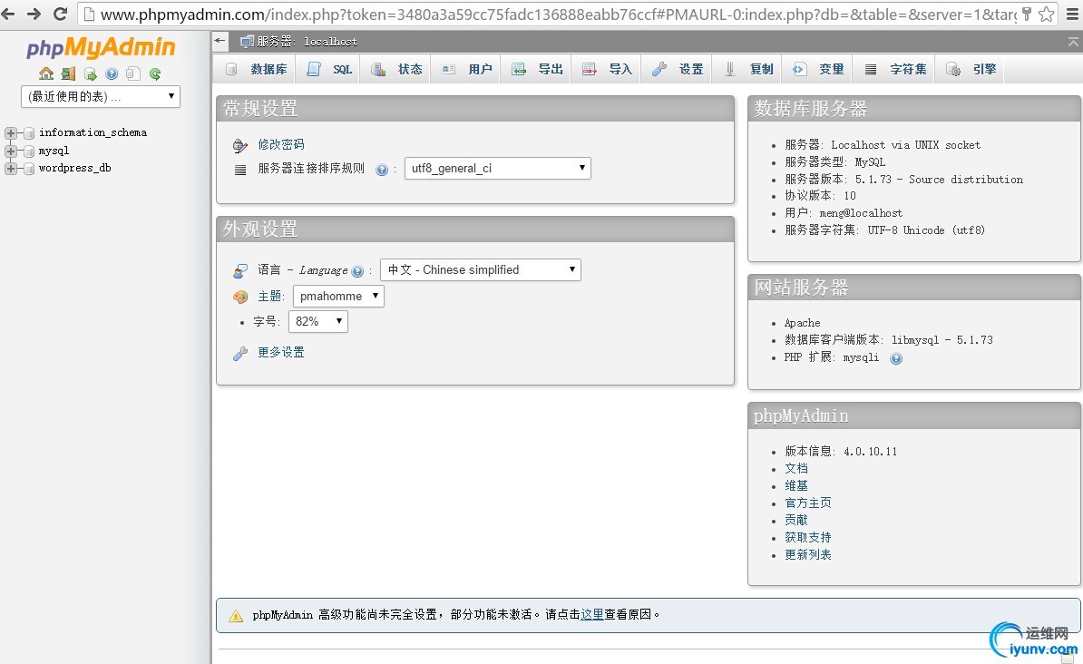
Task: Open the 更多设置 link
Action: [x=281, y=352]
